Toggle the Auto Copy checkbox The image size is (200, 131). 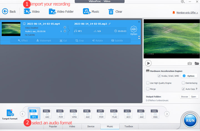[183, 89]
